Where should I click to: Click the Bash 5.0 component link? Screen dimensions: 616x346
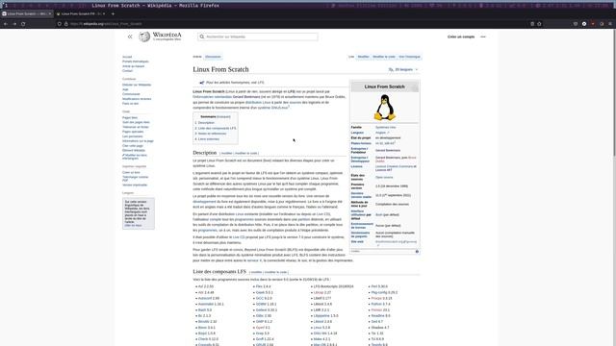point(205,309)
